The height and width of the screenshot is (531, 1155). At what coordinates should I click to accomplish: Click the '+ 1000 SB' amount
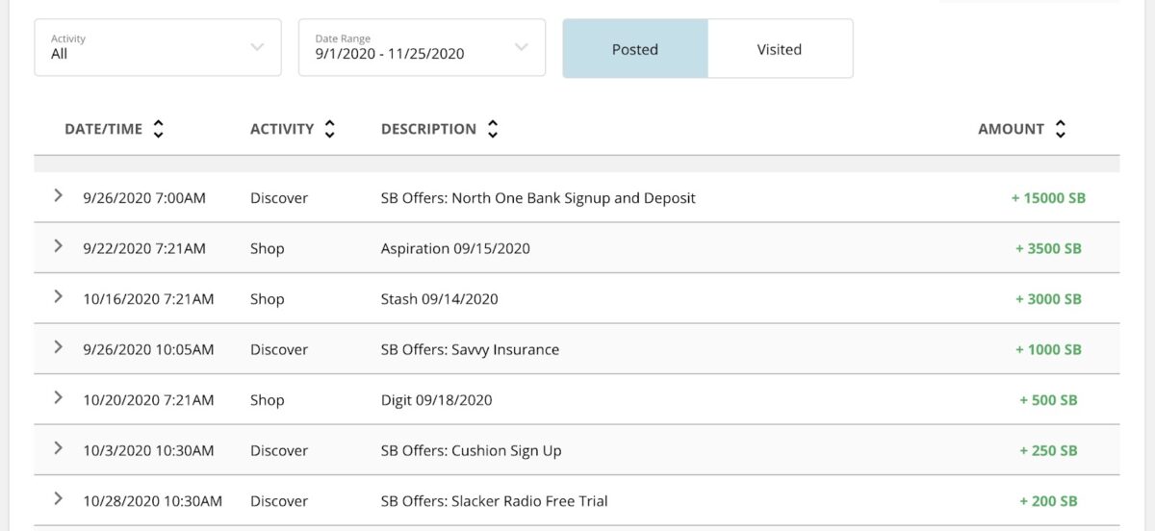click(1048, 349)
